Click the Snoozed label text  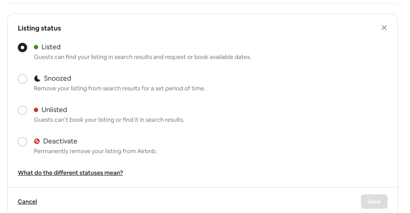[x=58, y=78]
